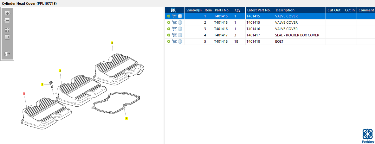Add T401416 valve cover to cart
Viewport: 375px width, 144px height.
[174, 29]
